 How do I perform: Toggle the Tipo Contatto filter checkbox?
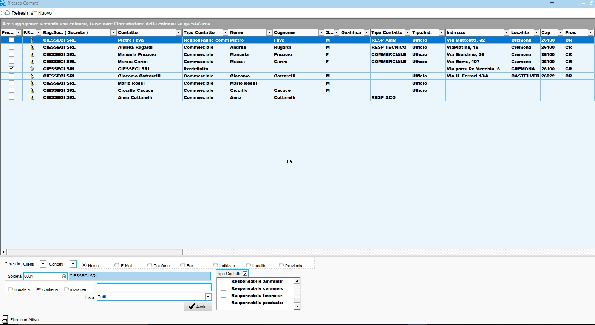click(245, 274)
